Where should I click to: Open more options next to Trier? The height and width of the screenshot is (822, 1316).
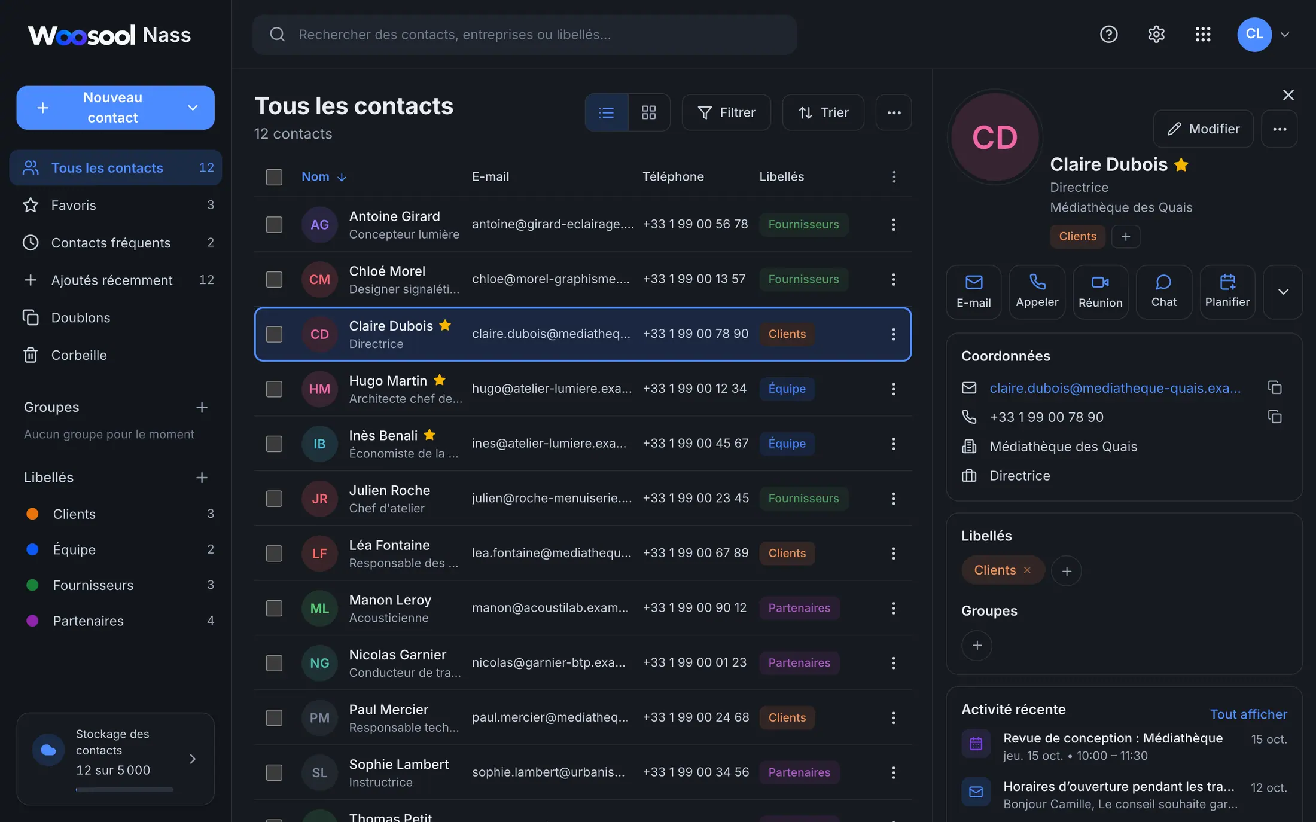(894, 112)
